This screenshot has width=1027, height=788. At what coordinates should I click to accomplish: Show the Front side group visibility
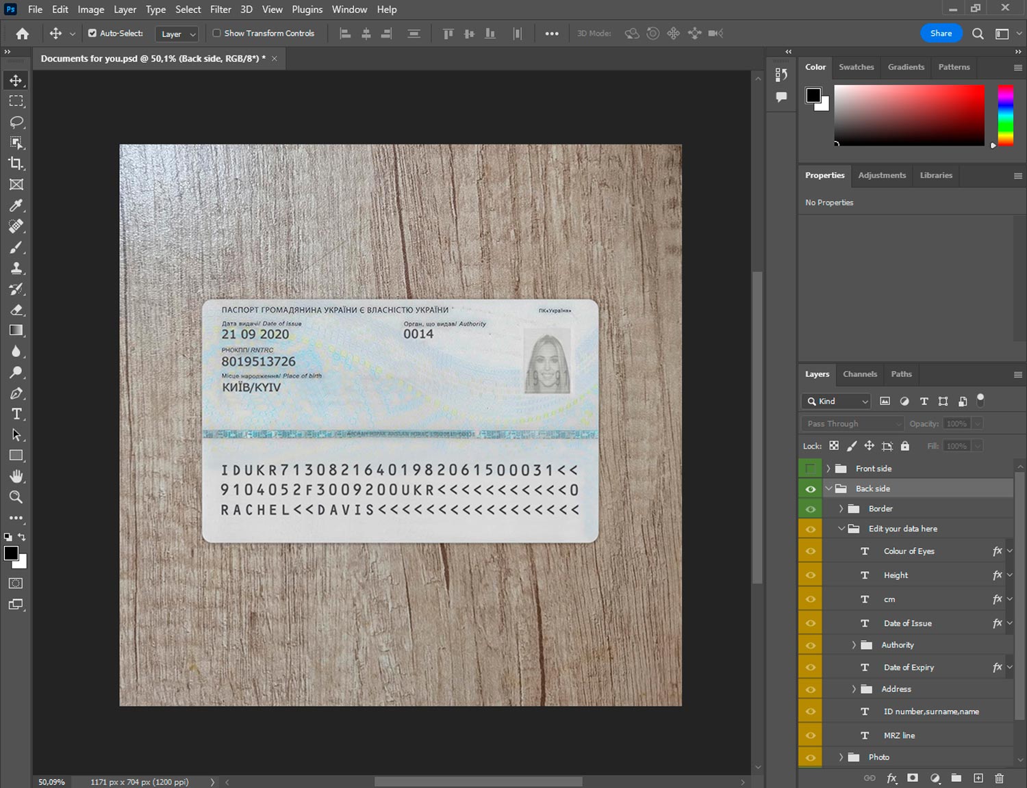coord(811,469)
